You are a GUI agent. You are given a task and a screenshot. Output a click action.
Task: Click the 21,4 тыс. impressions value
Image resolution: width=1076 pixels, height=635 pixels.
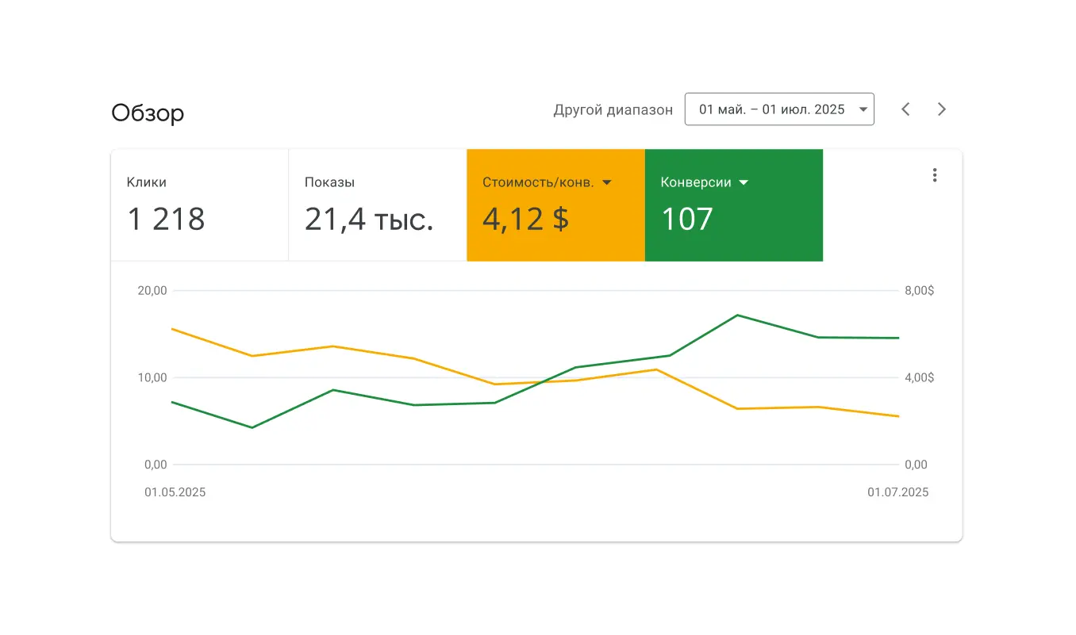coord(369,220)
